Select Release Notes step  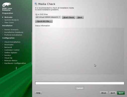(11, 61)
